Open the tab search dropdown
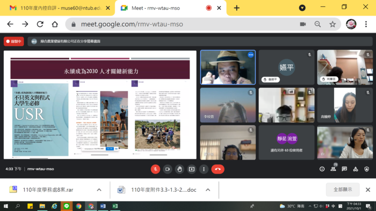Image resolution: width=376 pixels, height=211 pixels. [x=302, y=8]
